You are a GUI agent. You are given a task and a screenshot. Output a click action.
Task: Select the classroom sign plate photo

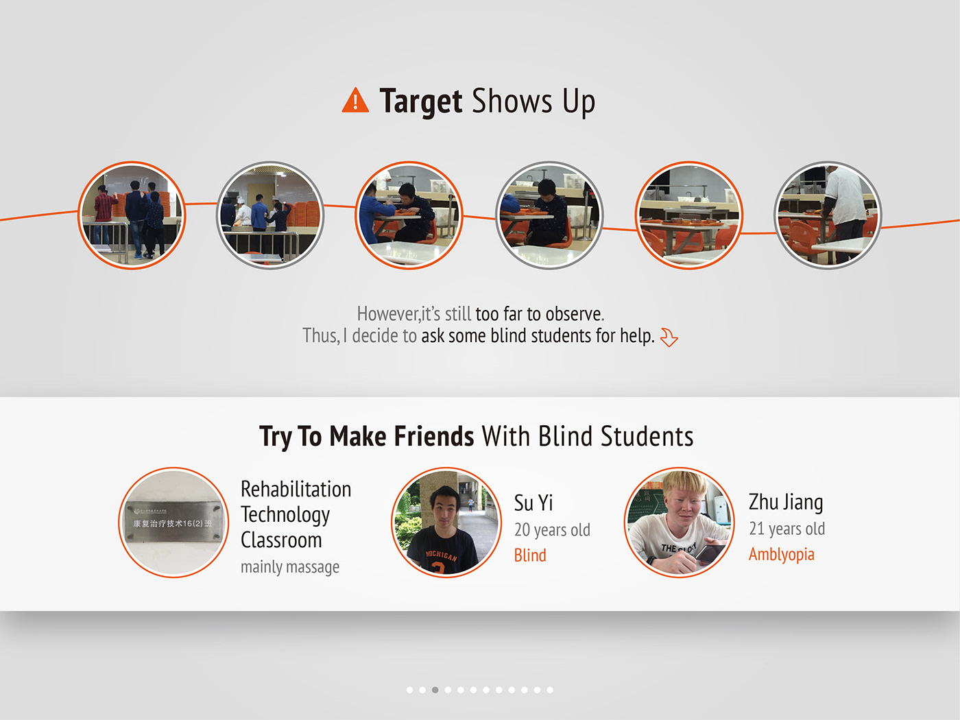point(173,523)
